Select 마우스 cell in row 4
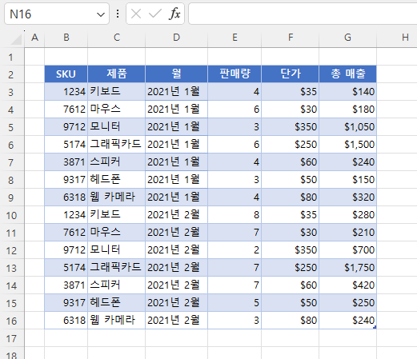Screen dimensions: 417x359 tap(117, 110)
